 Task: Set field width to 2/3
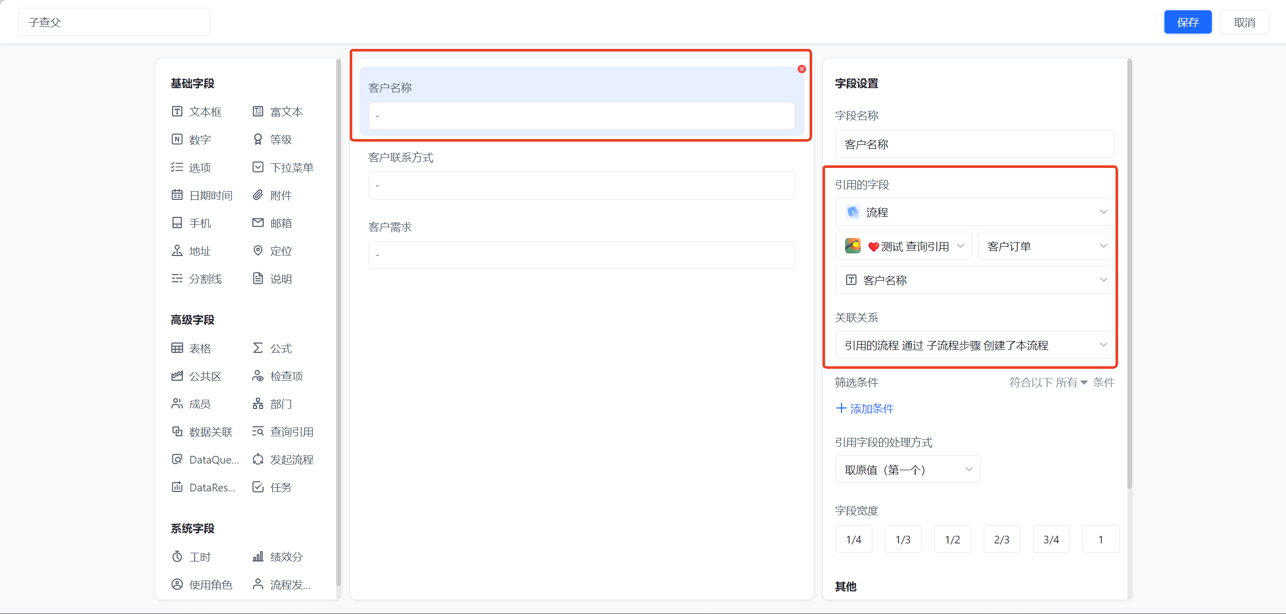[1002, 539]
